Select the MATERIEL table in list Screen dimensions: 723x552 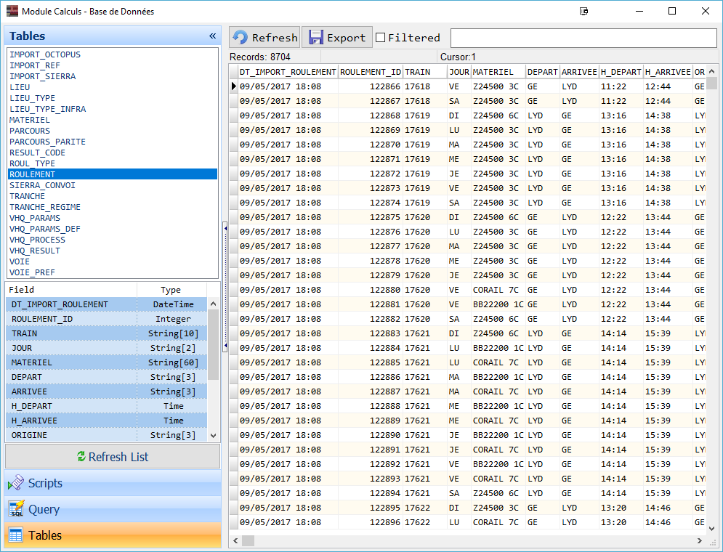click(x=30, y=120)
